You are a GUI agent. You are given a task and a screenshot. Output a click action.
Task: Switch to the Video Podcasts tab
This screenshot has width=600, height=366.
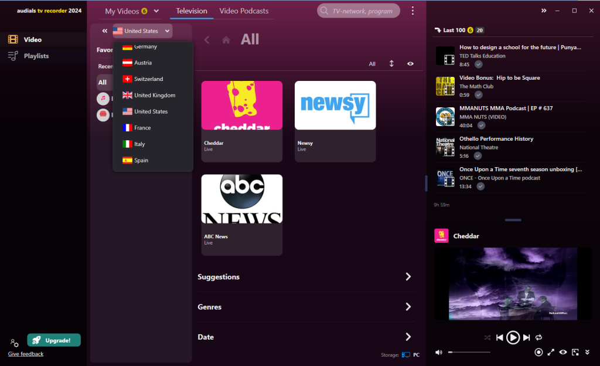(244, 11)
